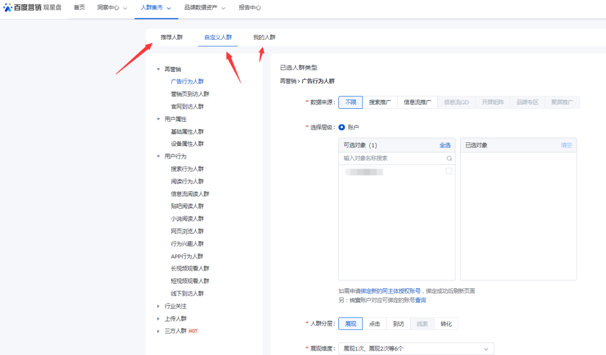Image resolution: width=606 pixels, height=355 pixels.
Task: Select the 账户 level radio button
Action: click(342, 127)
